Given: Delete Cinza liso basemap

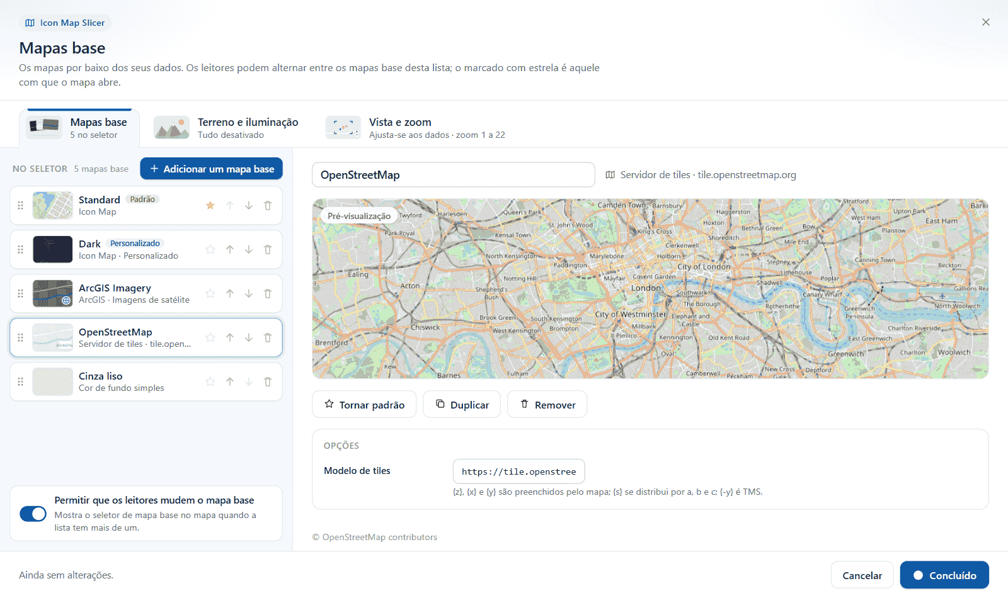Looking at the screenshot, I should pos(268,381).
